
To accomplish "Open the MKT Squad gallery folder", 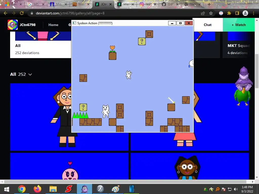I will click(239, 44).
